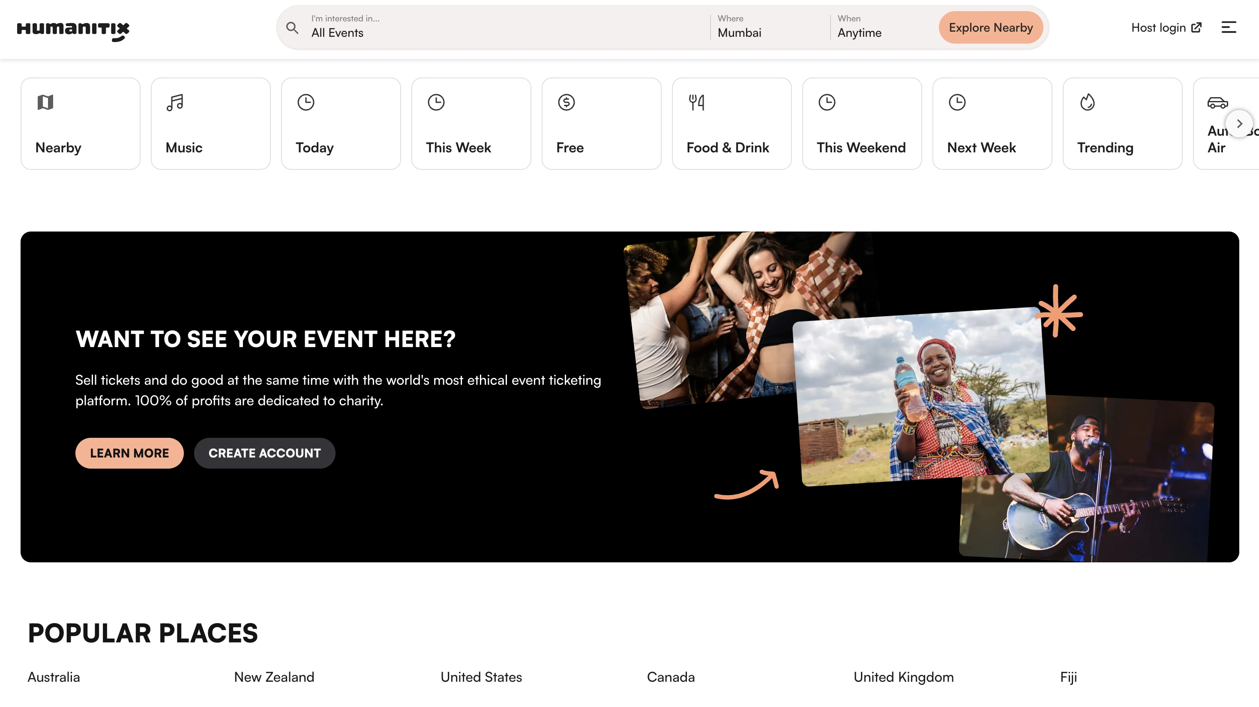Click the Humanitix logo
The height and width of the screenshot is (707, 1259).
[73, 30]
